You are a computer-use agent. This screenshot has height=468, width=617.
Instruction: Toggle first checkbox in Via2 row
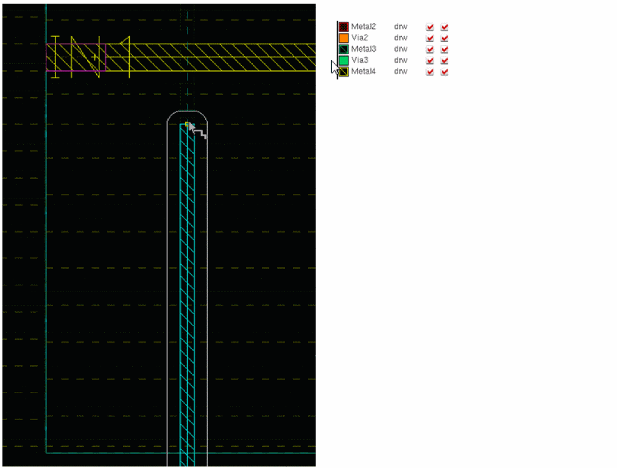click(430, 38)
